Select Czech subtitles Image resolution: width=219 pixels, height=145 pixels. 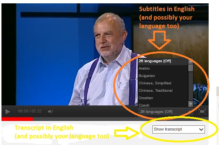[163, 105]
